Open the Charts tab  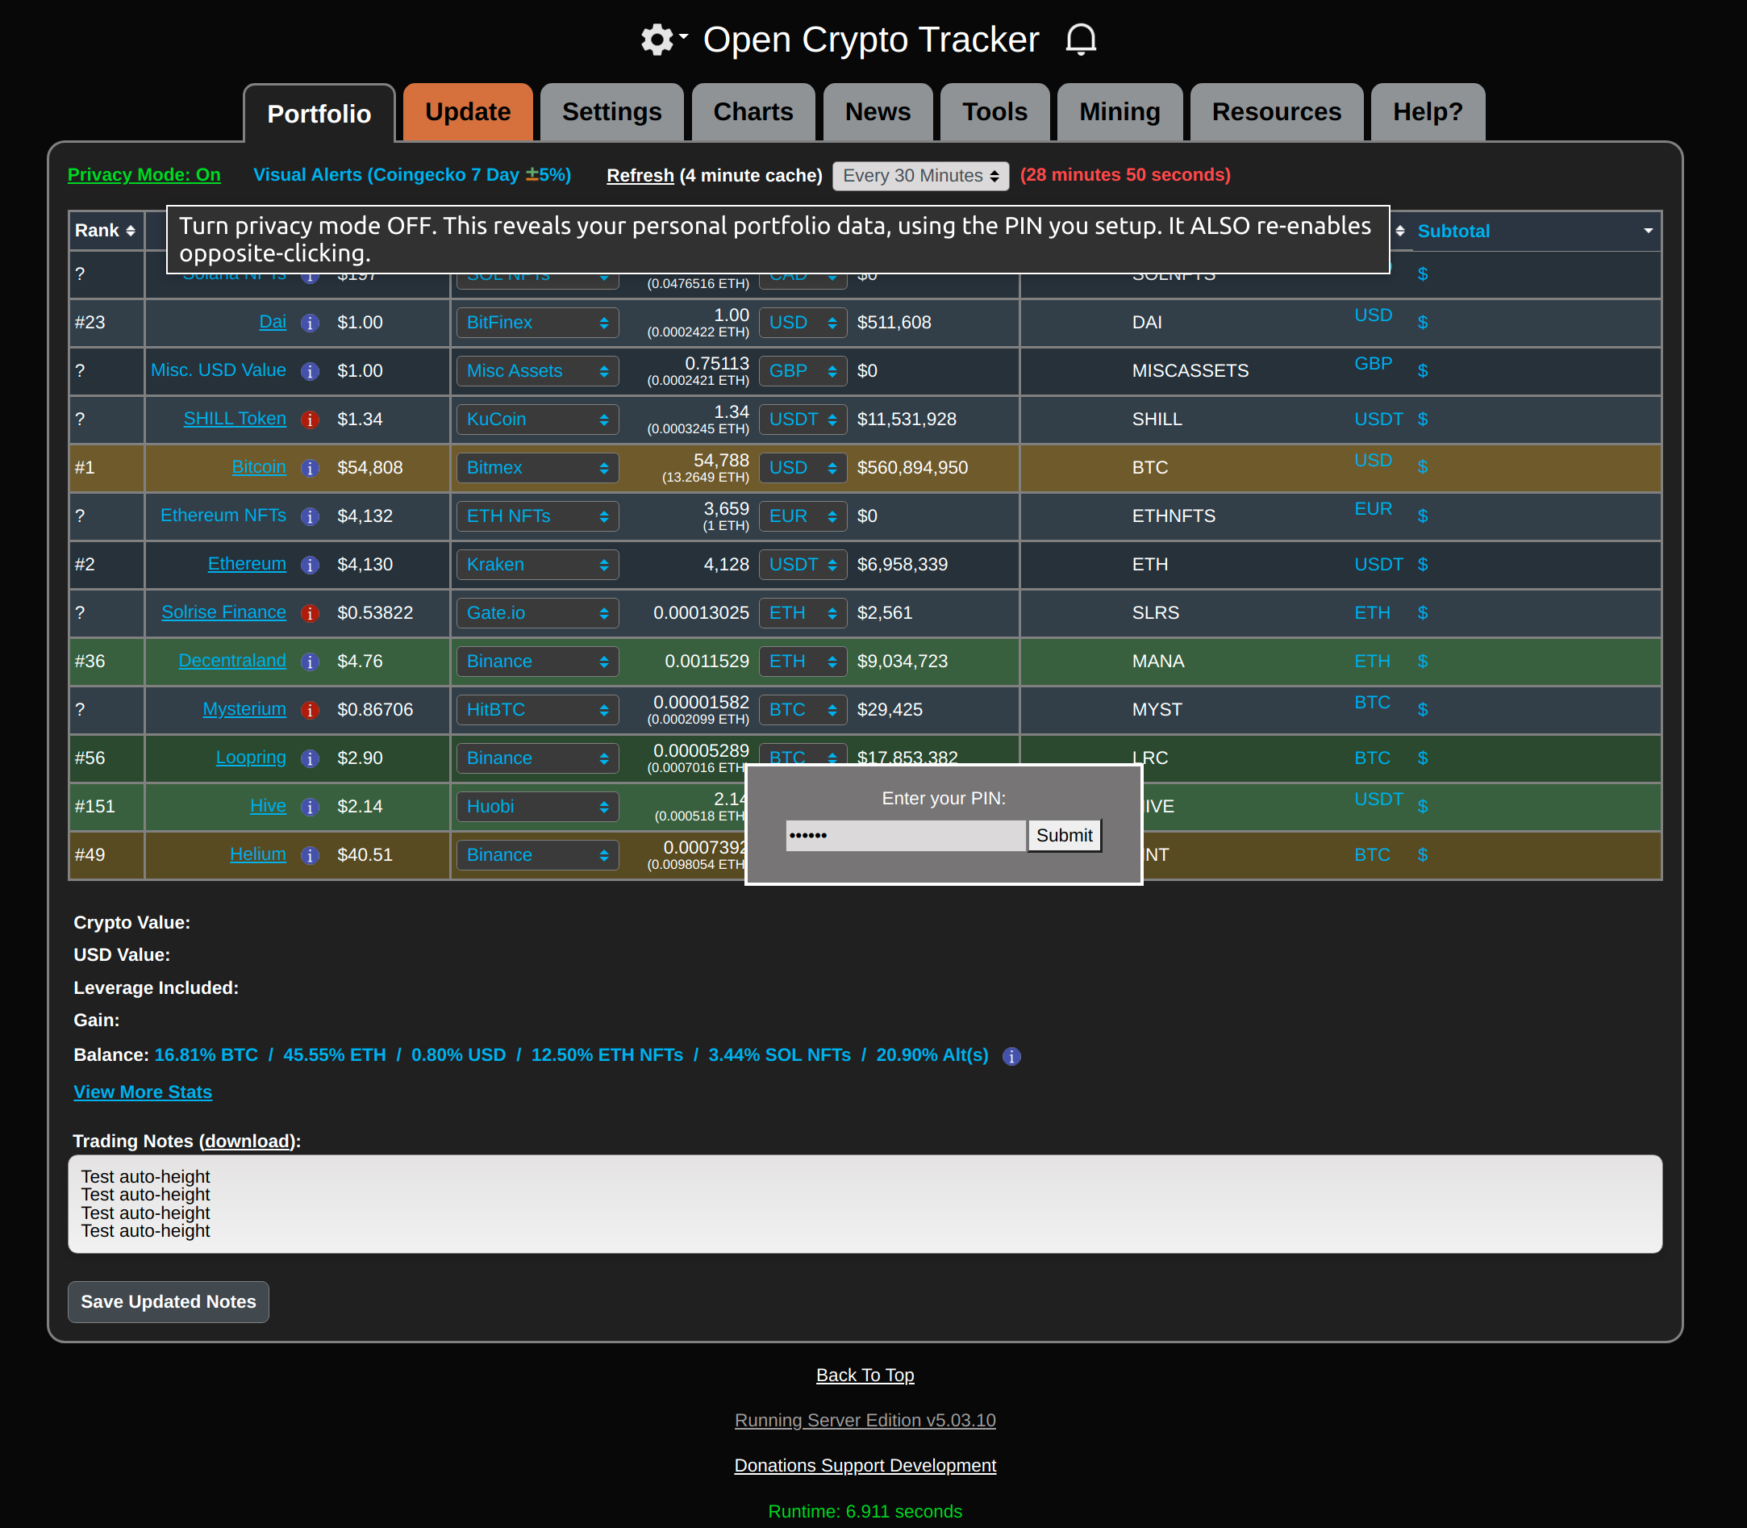point(753,111)
